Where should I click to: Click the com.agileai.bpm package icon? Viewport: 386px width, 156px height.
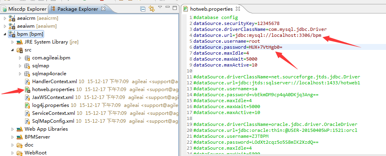(27, 58)
